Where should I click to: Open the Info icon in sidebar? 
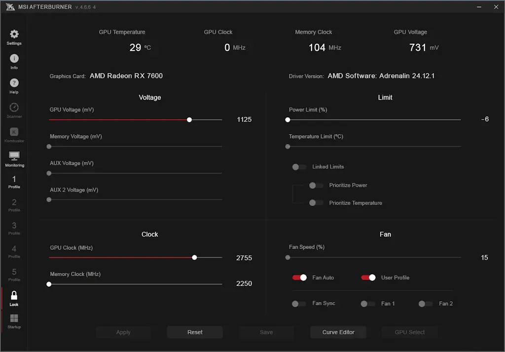pyautogui.click(x=14, y=58)
